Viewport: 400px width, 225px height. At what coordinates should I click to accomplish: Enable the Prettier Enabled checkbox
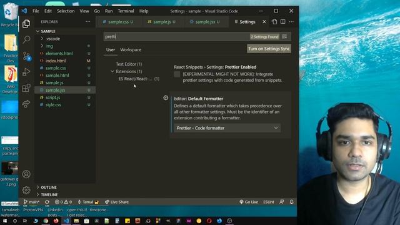point(177,74)
